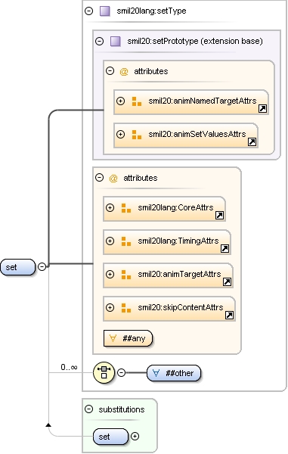Expand the set element in substitutions
The height and width of the screenshot is (454, 288).
point(135,436)
